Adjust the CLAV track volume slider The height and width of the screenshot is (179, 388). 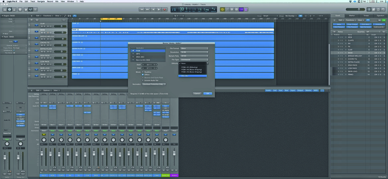tap(60, 26)
